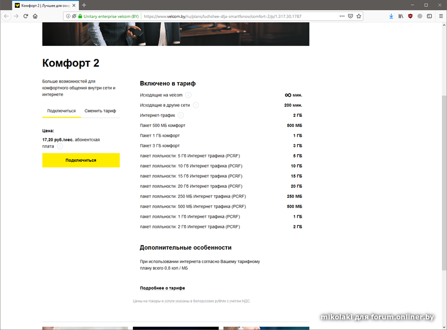The image size is (447, 330).
Task: Click the Пакет 500 МБ комфорт row
Action: click(221, 126)
